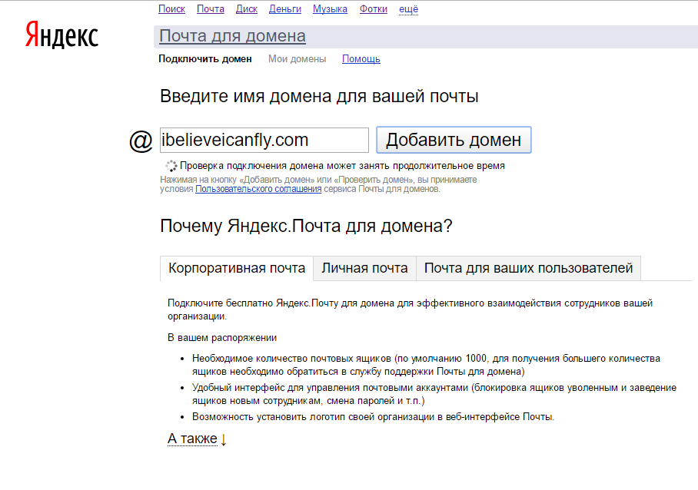This screenshot has width=698, height=490.
Task: Click the heading Введите имя домена для вашей почты
Action: point(319,96)
